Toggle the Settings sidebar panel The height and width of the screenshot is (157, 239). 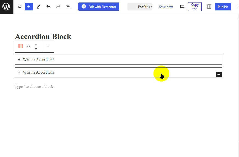pos(209,7)
